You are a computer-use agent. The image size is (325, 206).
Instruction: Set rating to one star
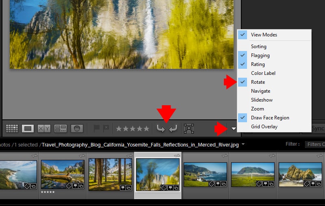point(119,129)
